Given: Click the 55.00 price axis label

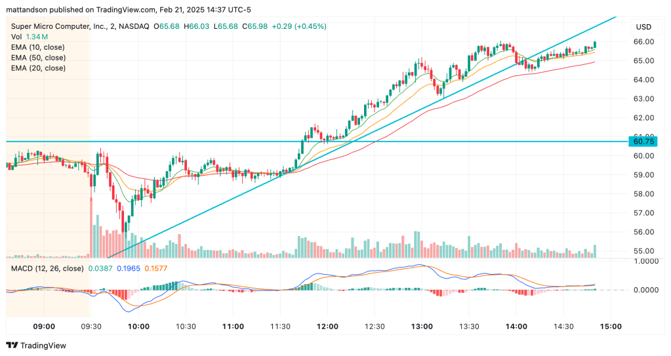Looking at the screenshot, I should click(644, 251).
